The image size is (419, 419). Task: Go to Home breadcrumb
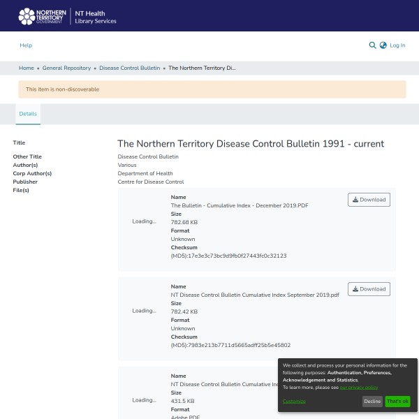coord(27,68)
